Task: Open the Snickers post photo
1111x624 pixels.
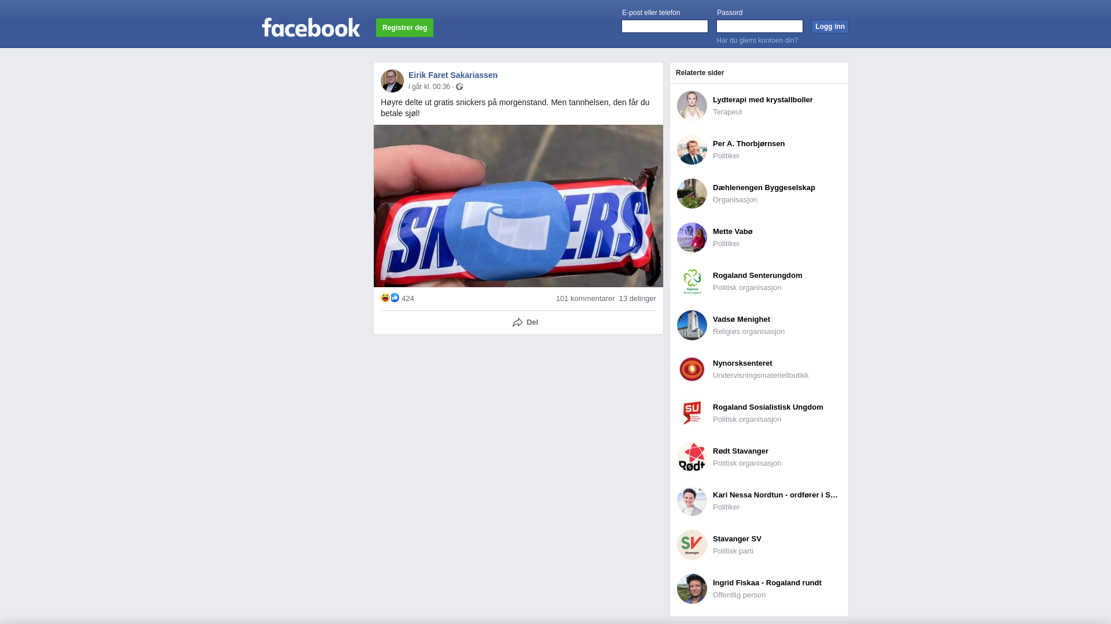Action: [518, 206]
